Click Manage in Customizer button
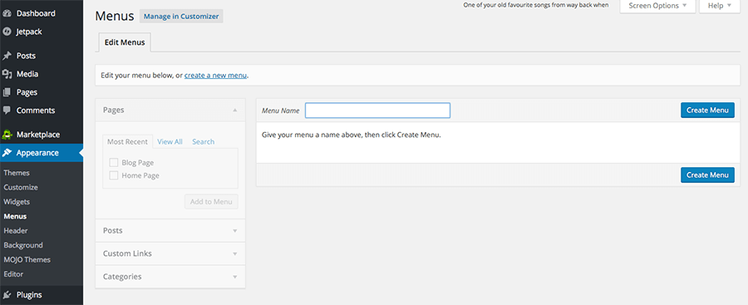This screenshot has height=305, width=748. point(181,17)
